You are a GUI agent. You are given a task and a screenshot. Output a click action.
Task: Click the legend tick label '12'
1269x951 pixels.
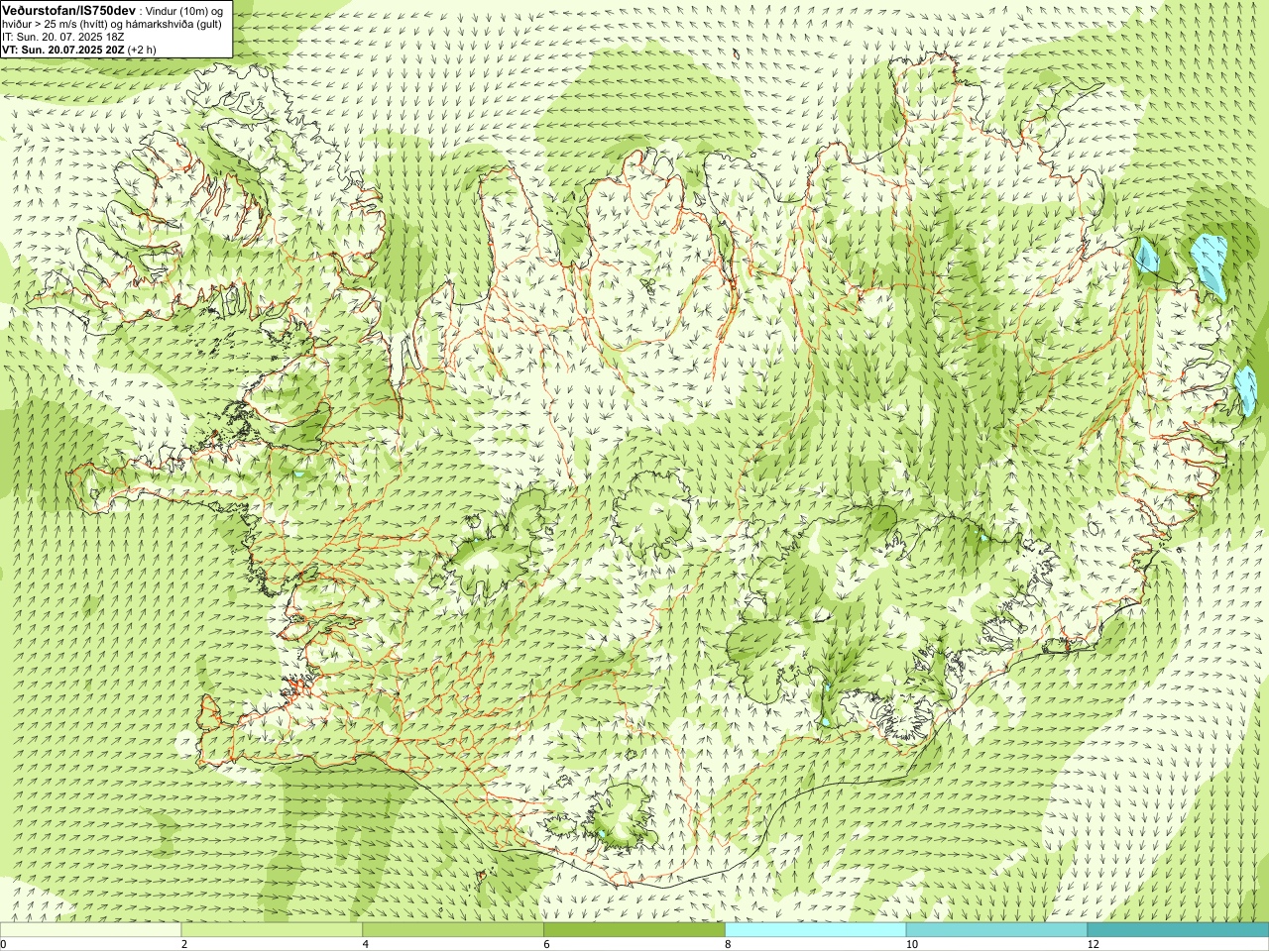(1093, 944)
